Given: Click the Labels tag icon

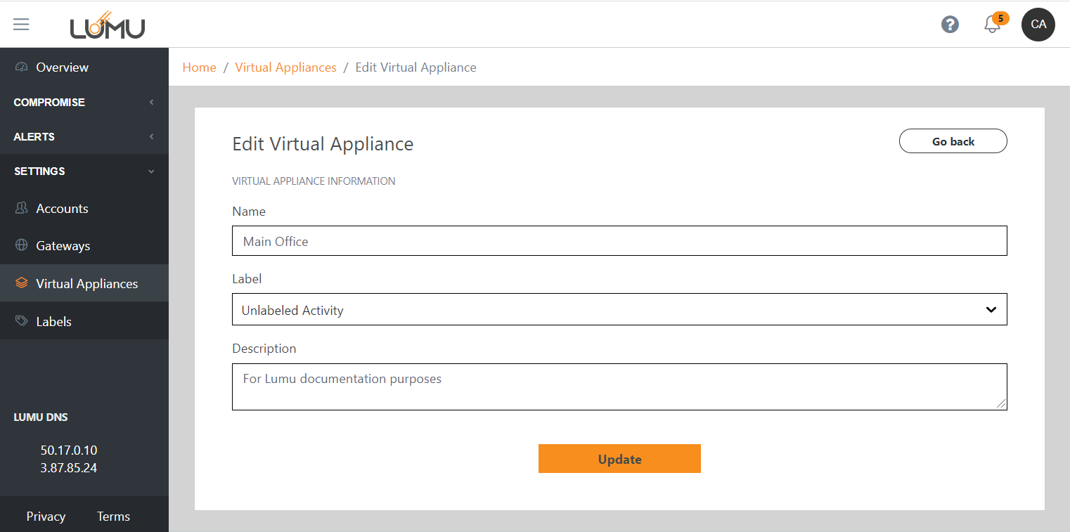Looking at the screenshot, I should pos(20,321).
